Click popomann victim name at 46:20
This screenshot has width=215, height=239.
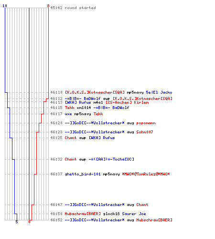pyautogui.click(x=146, y=123)
